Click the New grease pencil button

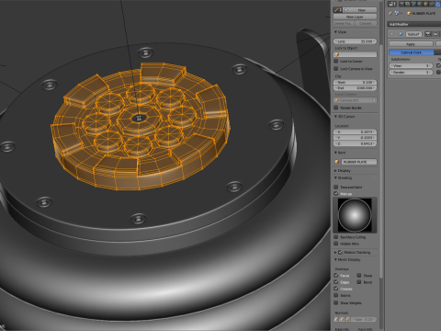(360, 10)
